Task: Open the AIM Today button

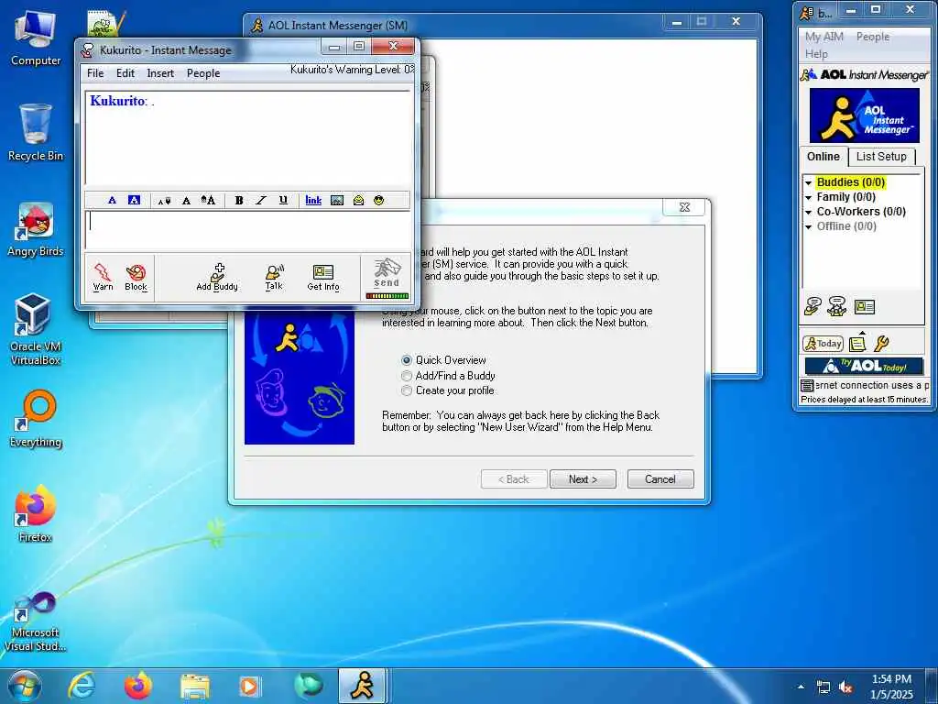Action: click(823, 343)
